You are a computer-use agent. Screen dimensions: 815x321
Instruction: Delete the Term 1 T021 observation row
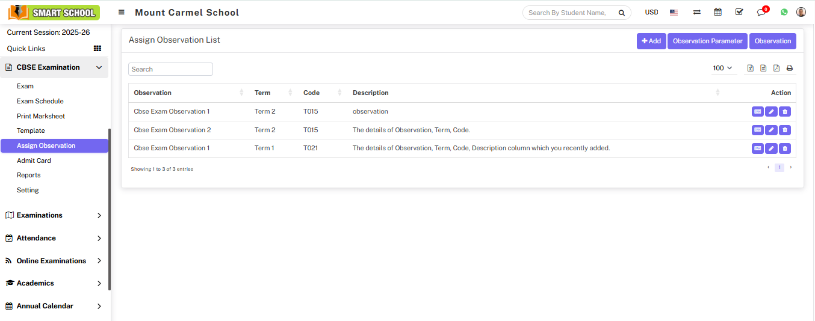click(x=785, y=148)
